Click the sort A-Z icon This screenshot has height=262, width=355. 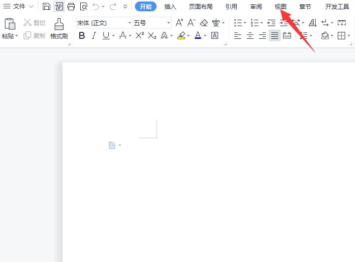(313, 23)
